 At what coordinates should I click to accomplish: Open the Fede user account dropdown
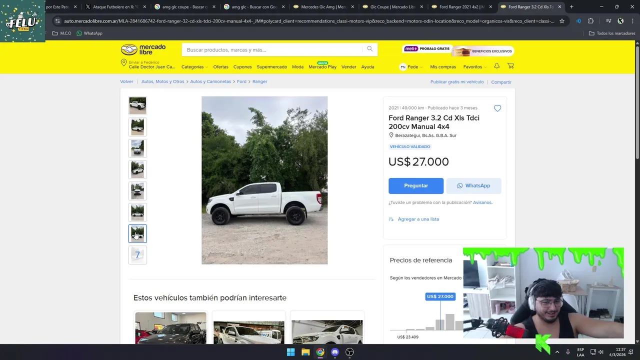point(411,66)
